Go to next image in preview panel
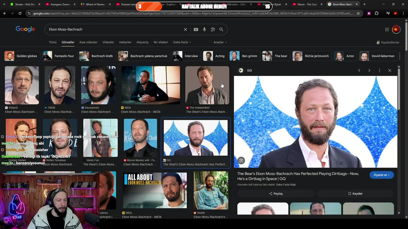The width and height of the screenshot is (408, 229). (x=369, y=70)
